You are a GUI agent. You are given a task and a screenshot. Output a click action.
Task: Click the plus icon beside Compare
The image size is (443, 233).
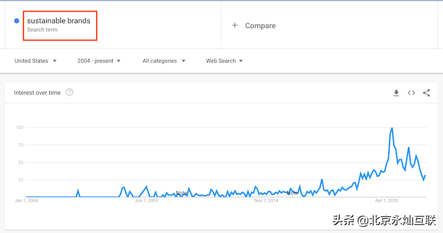click(234, 25)
